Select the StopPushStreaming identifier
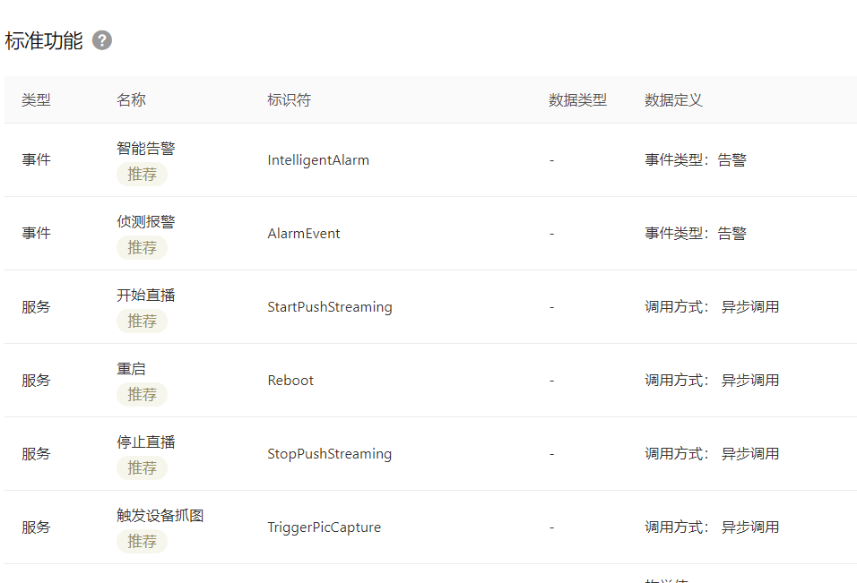This screenshot has height=583, width=857. click(330, 454)
